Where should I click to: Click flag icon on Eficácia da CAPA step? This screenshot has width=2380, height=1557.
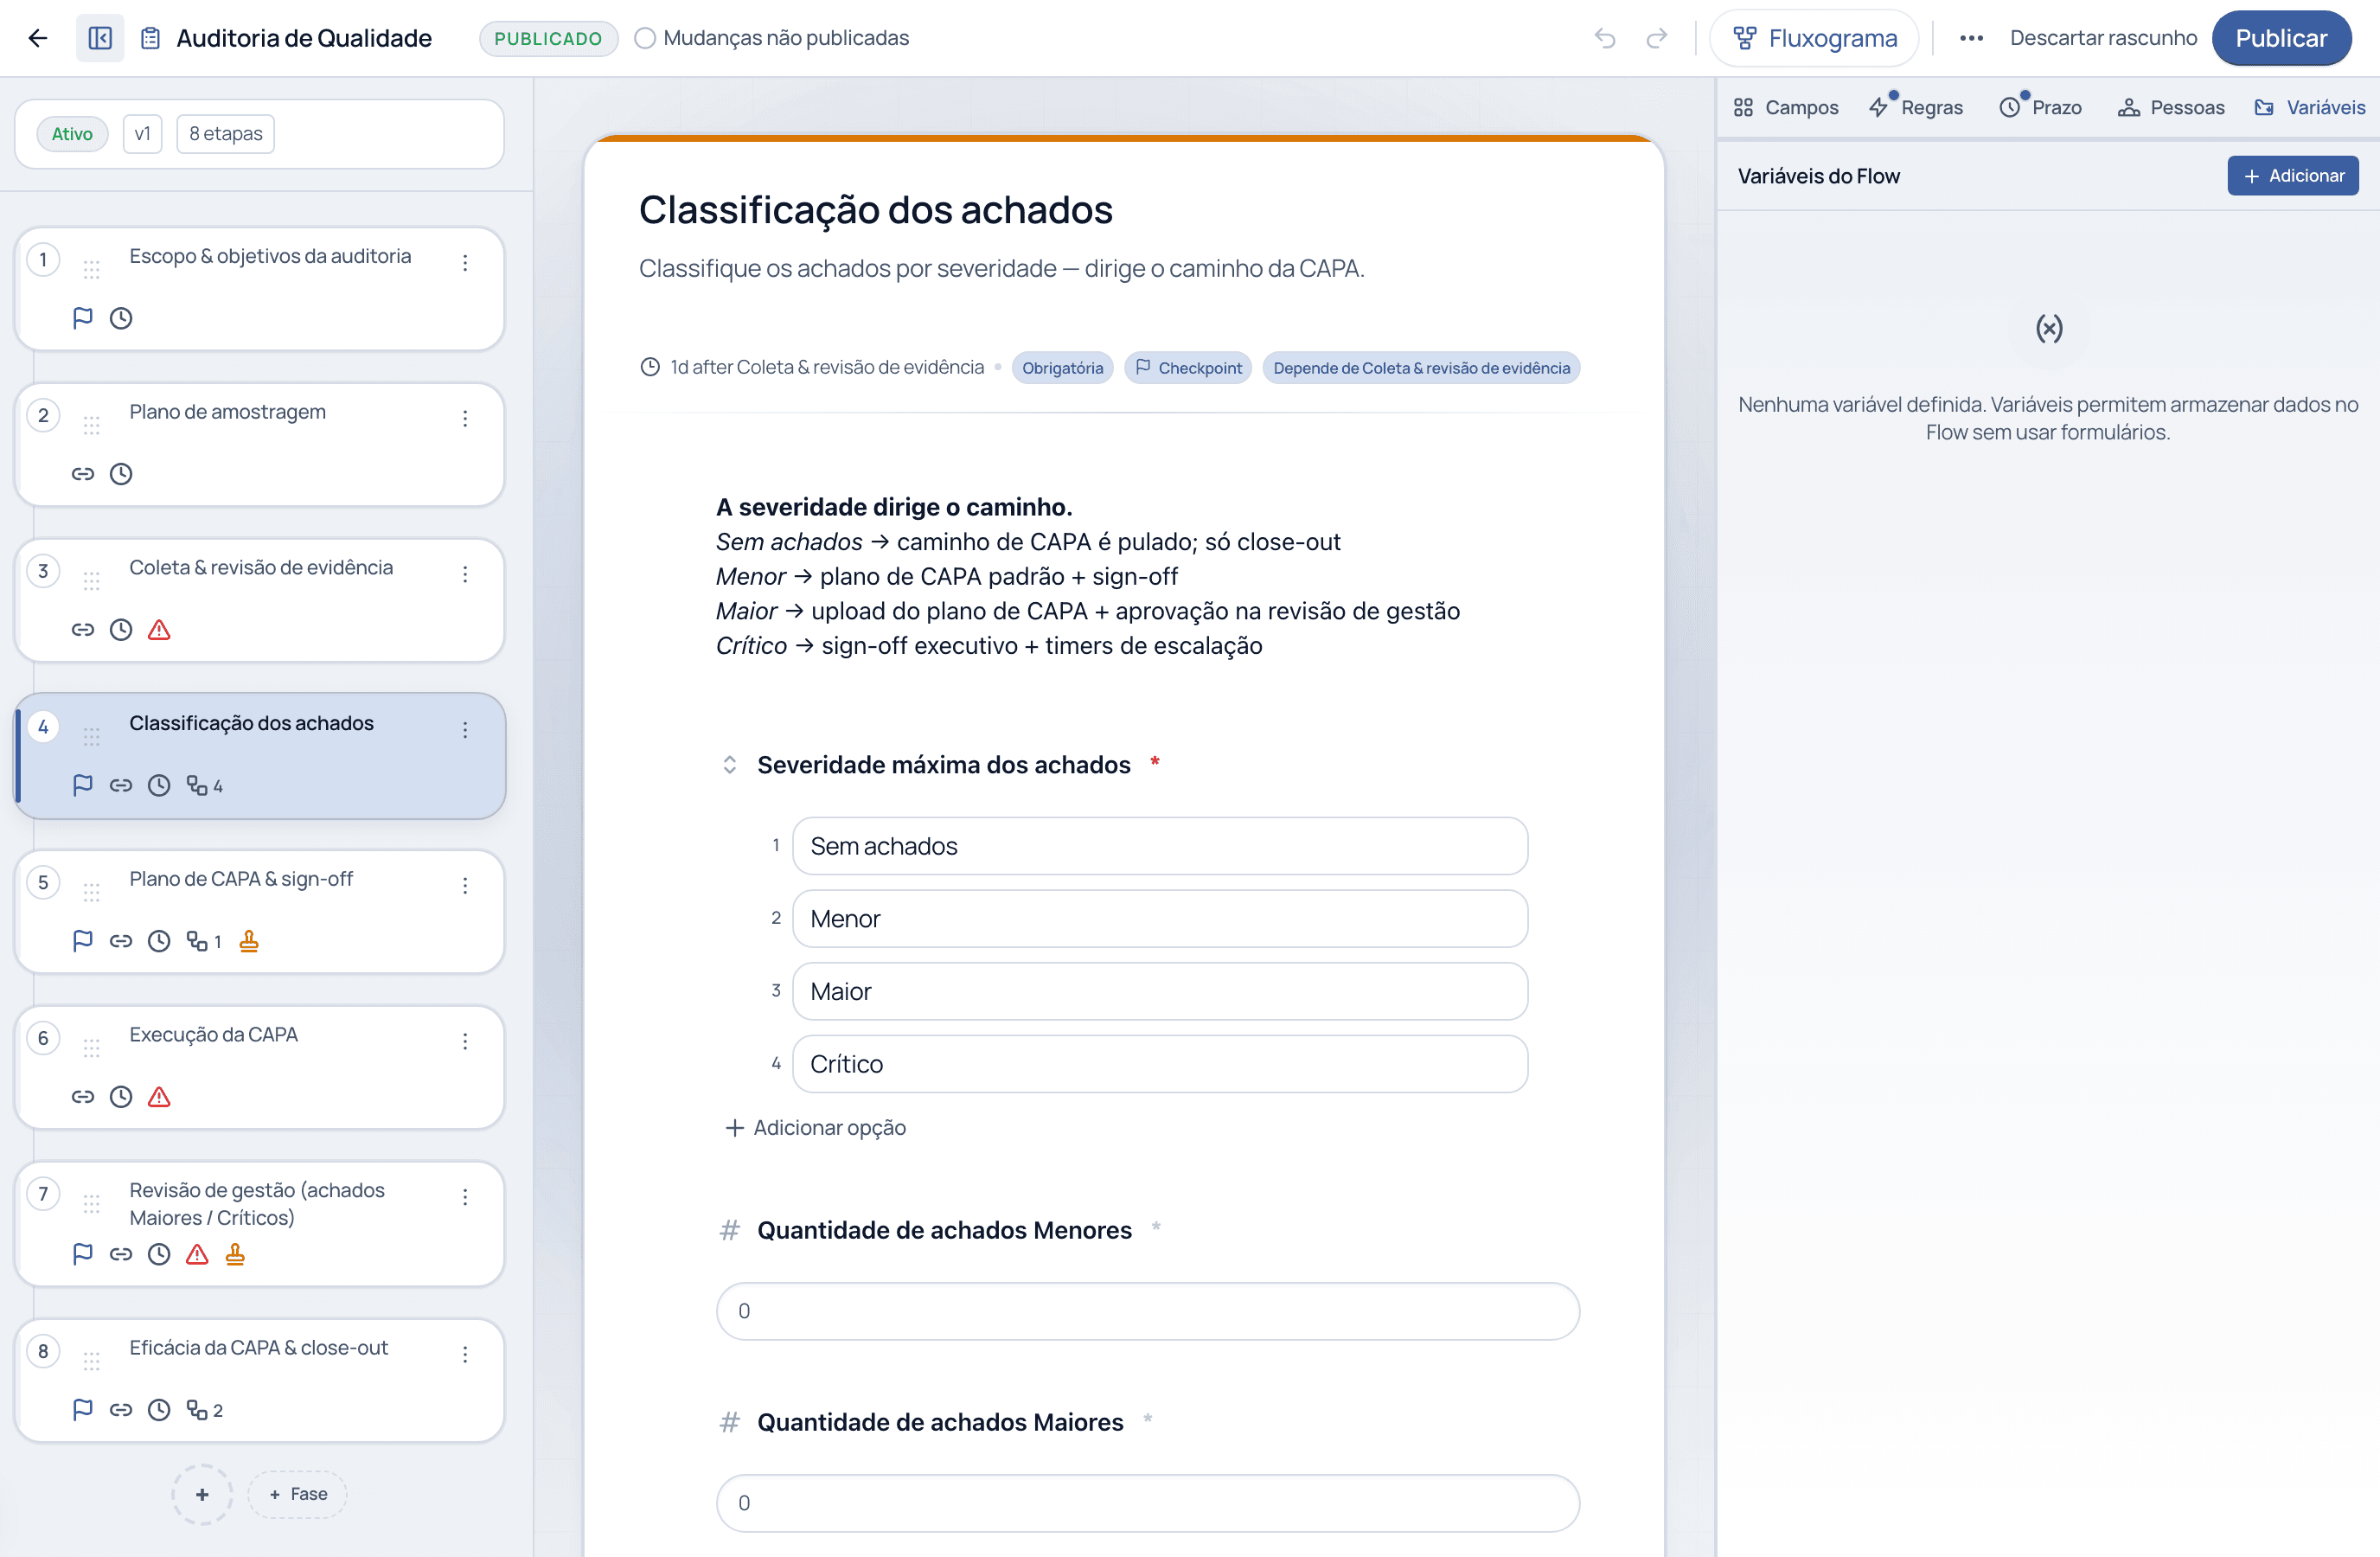[83, 1410]
